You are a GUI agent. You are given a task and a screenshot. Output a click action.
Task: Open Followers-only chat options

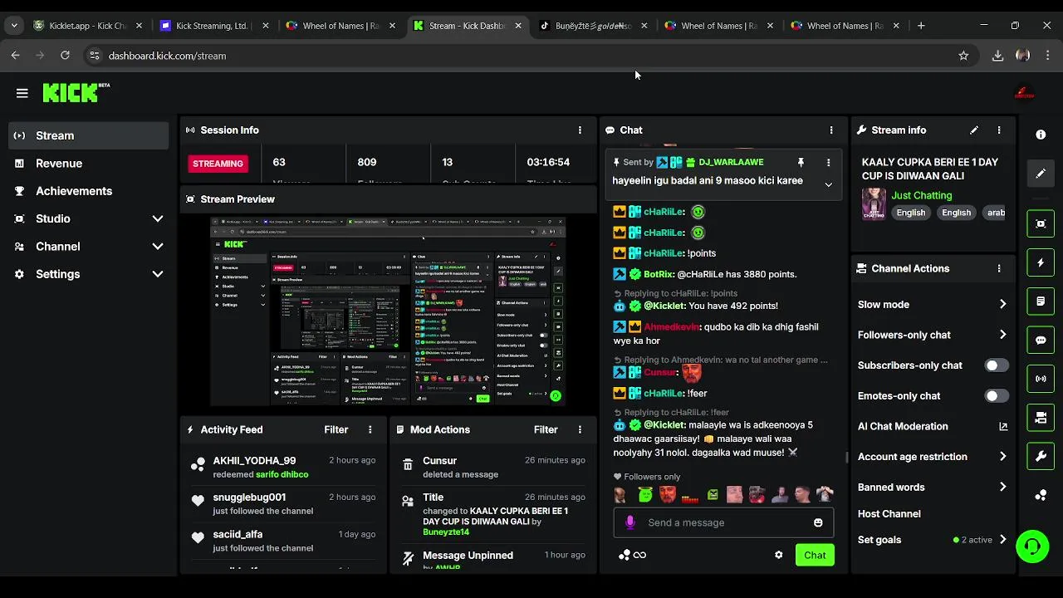pyautogui.click(x=933, y=335)
